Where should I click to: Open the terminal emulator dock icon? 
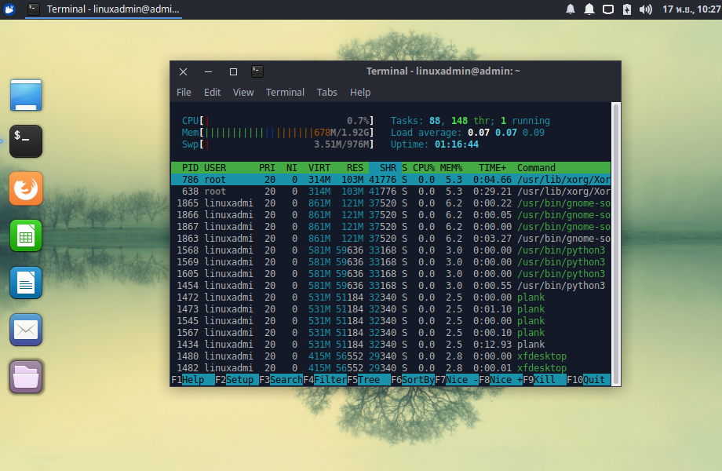coord(26,141)
